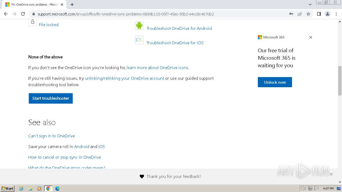Open the Chrome side panel icon

tap(319, 14)
